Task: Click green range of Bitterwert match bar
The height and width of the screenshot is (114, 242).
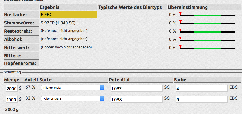Action: pos(207,48)
